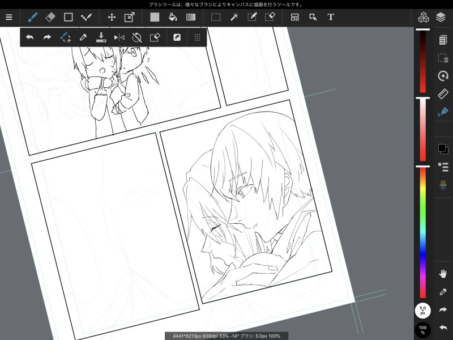
Task: Pick a hue on the rainbow bar
Action: [x=422, y=232]
